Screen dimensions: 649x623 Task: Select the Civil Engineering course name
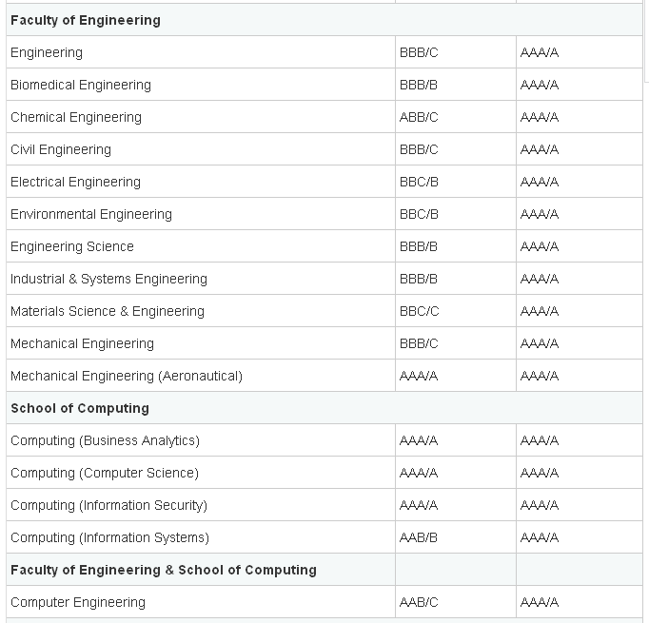61,149
